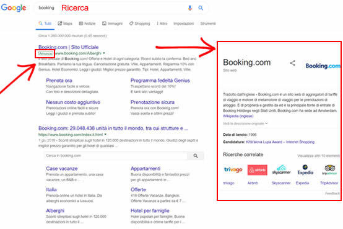Open the Altro menu
The width and height of the screenshot is (343, 229).
(x=162, y=24)
